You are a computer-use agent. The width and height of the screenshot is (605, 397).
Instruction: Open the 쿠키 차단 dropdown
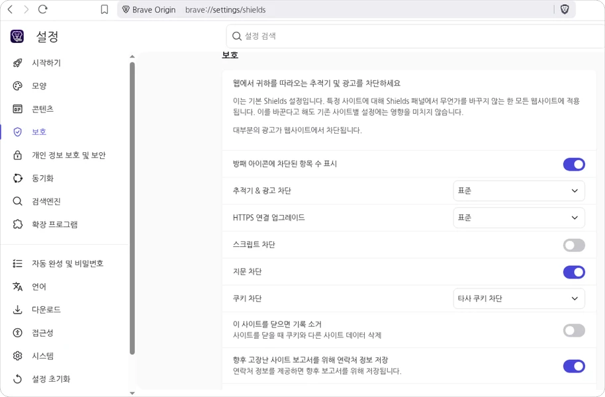518,298
